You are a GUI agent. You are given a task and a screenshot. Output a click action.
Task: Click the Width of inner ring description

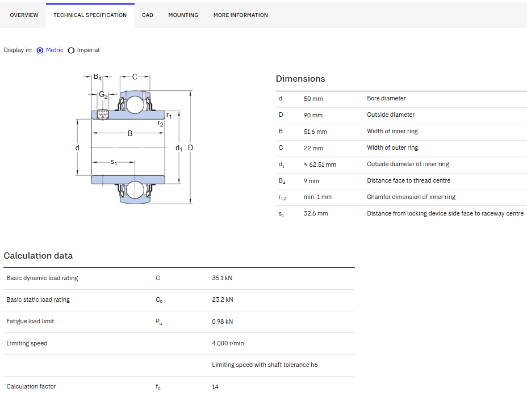[x=392, y=131]
